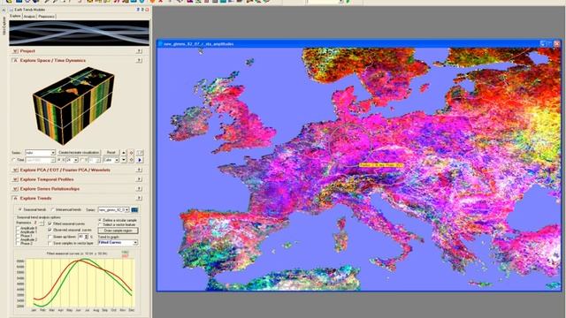Check the Amplitude 2 checkbox

coord(18,239)
